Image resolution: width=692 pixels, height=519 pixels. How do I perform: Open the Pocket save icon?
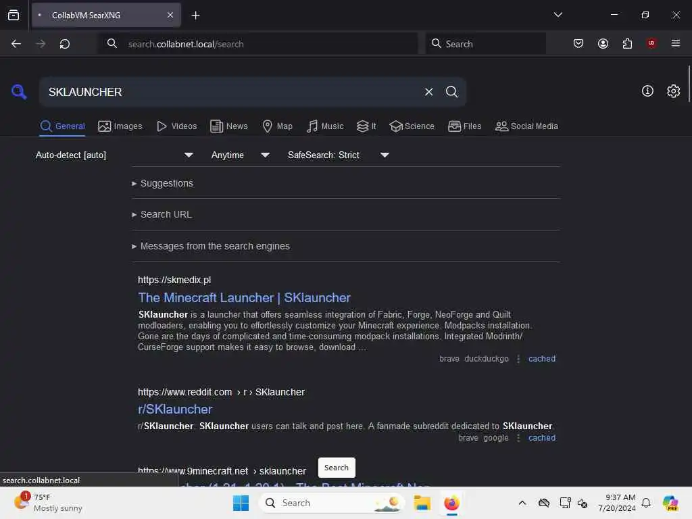click(578, 43)
